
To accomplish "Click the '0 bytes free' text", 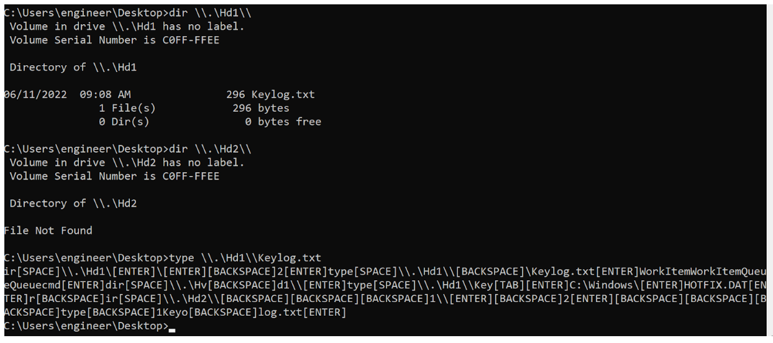I will (x=283, y=122).
